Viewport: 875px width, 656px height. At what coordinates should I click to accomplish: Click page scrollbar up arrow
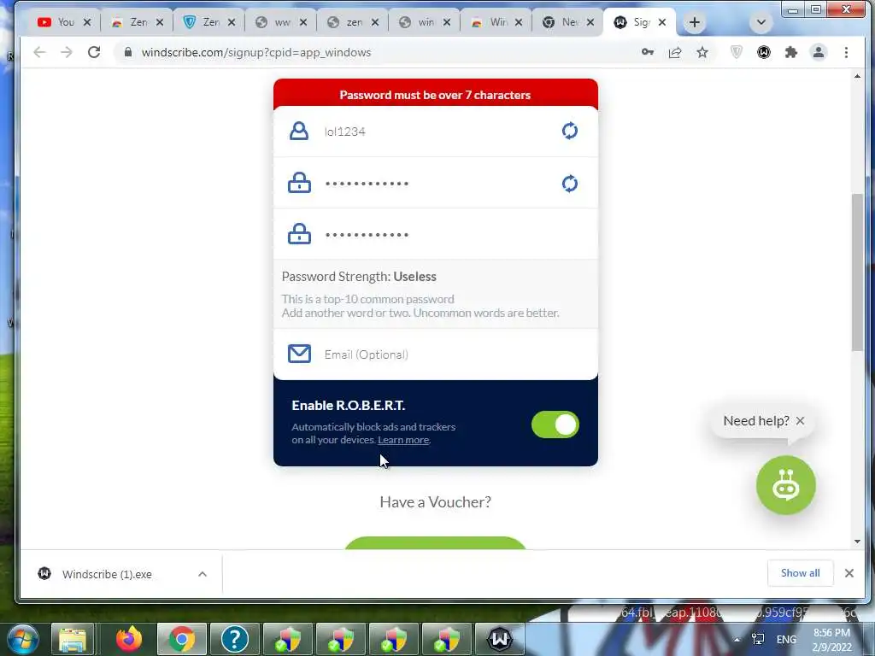[x=857, y=76]
